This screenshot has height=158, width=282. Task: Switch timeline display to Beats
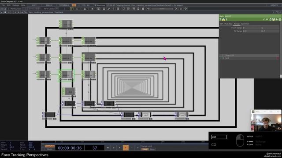pyautogui.click(x=50, y=149)
